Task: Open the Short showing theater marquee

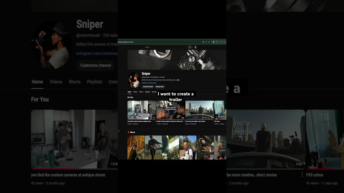Action: tap(171, 147)
